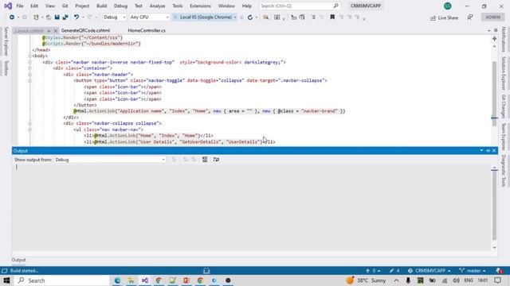
Task: Open Windows Start menu
Action: click(x=6, y=280)
